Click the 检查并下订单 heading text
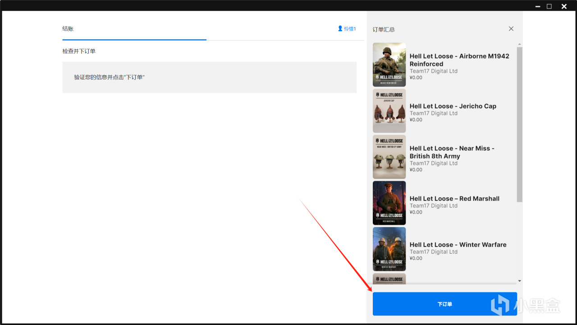Viewport: 577px width, 325px height. pyautogui.click(x=79, y=51)
